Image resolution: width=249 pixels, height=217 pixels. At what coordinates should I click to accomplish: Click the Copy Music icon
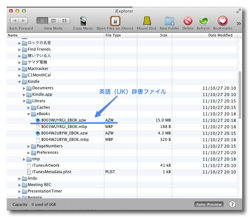pyautogui.click(x=83, y=21)
